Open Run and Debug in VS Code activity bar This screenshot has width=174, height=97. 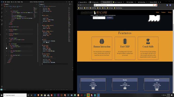pos(2,16)
